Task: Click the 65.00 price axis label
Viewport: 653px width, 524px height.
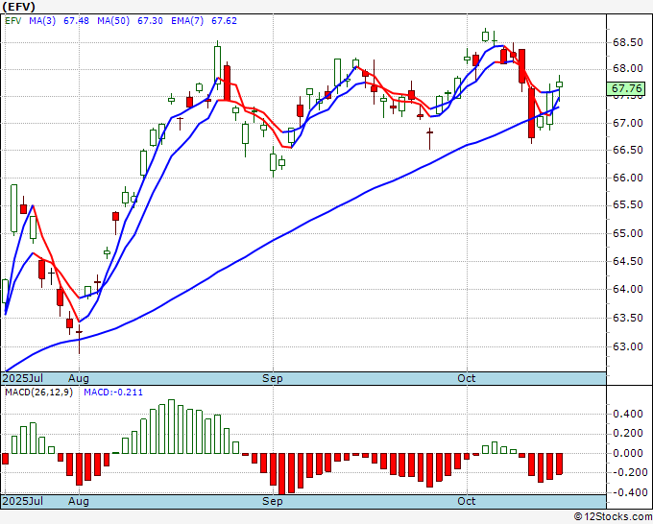Action: tap(627, 233)
